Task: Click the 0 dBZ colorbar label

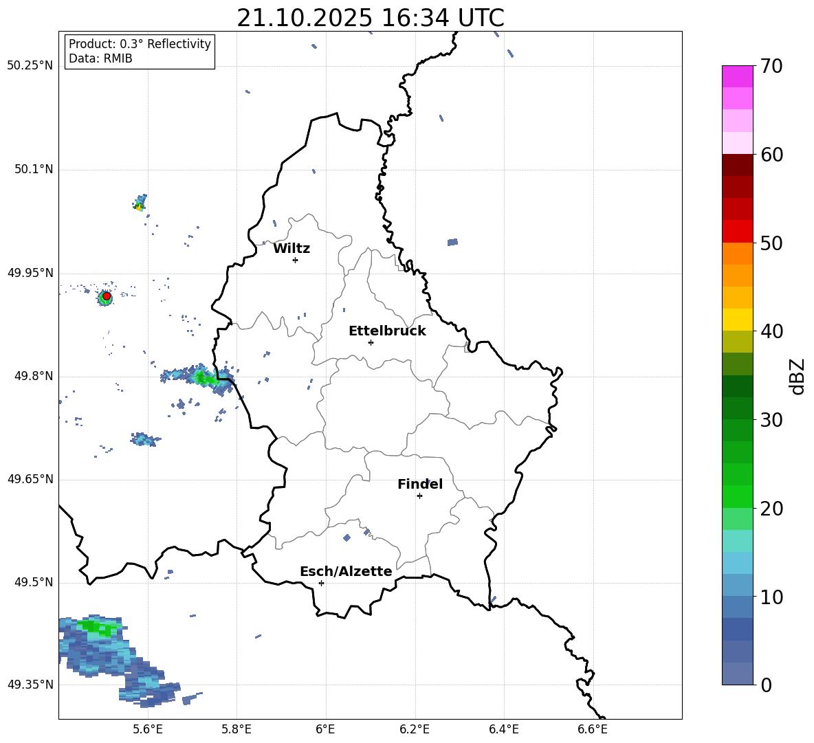Action: (766, 685)
